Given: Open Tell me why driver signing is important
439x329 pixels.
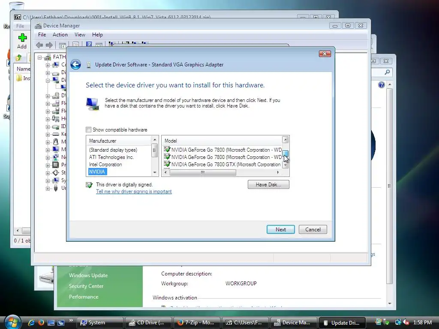Looking at the screenshot, I should tap(134, 191).
